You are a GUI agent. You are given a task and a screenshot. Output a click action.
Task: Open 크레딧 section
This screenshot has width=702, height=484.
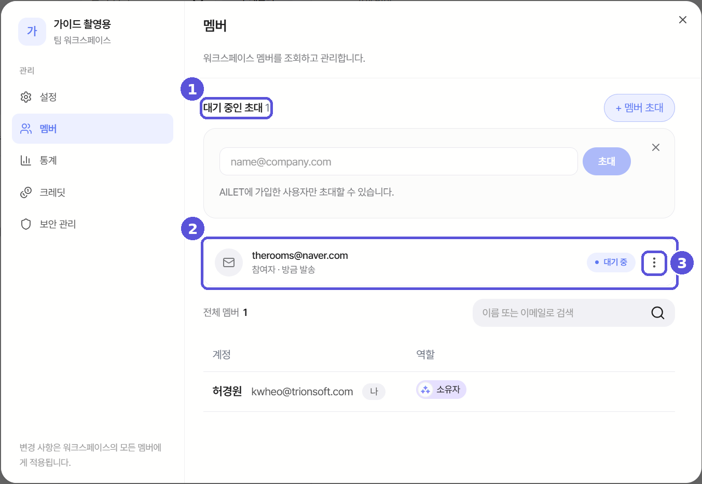pyautogui.click(x=92, y=192)
